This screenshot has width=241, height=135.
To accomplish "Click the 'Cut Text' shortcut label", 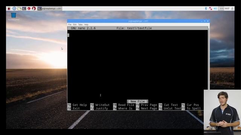I will pos(171,105).
